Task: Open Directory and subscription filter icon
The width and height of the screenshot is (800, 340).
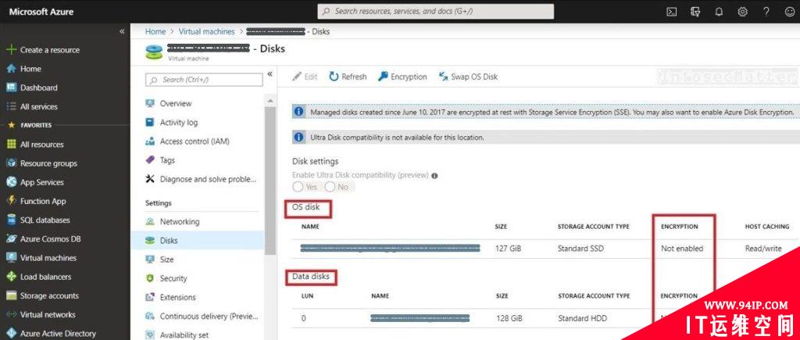Action: (695, 12)
